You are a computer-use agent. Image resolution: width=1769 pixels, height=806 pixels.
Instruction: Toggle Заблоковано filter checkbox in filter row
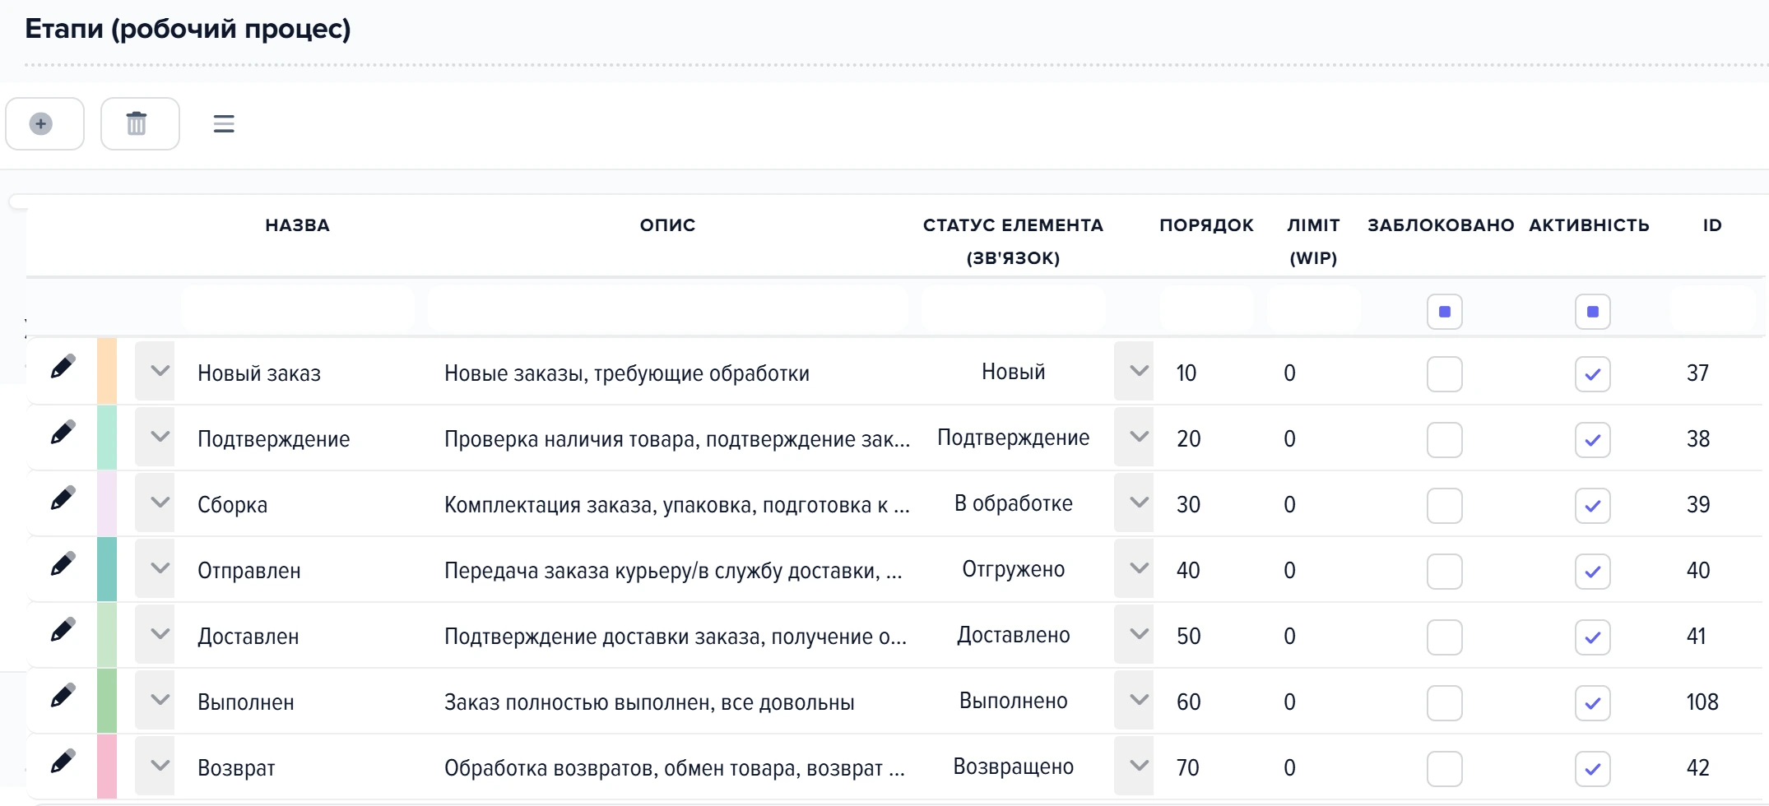point(1444,312)
